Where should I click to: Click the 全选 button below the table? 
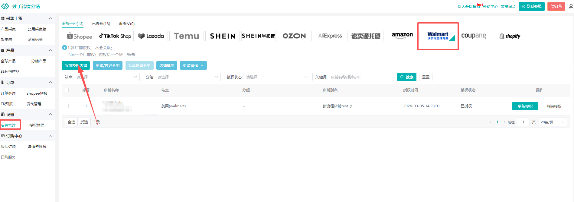[x=71, y=122]
